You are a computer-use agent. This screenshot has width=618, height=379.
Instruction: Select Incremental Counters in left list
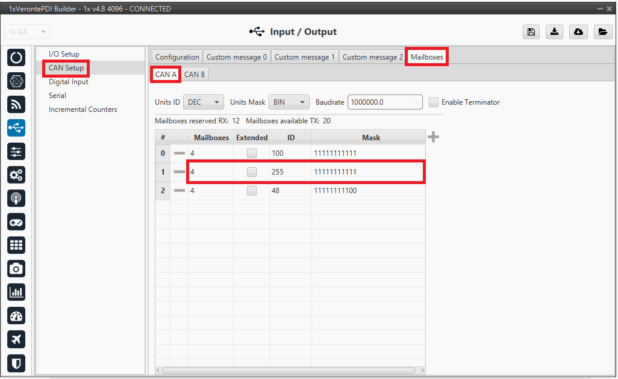coord(83,109)
